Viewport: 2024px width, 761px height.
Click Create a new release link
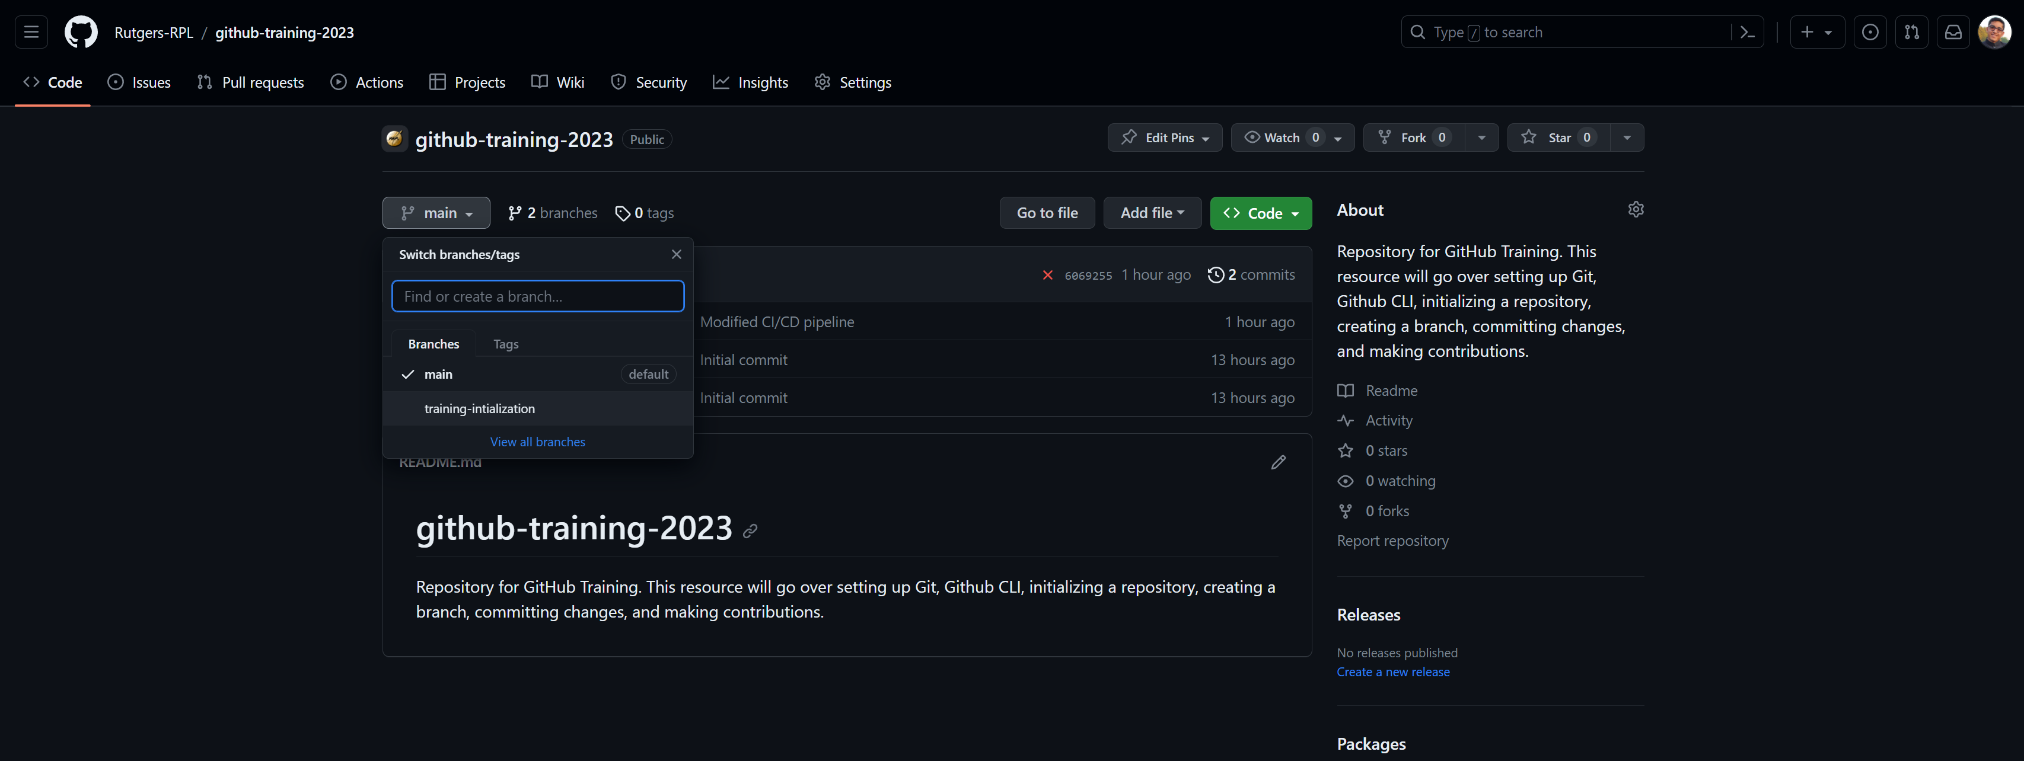coord(1393,672)
